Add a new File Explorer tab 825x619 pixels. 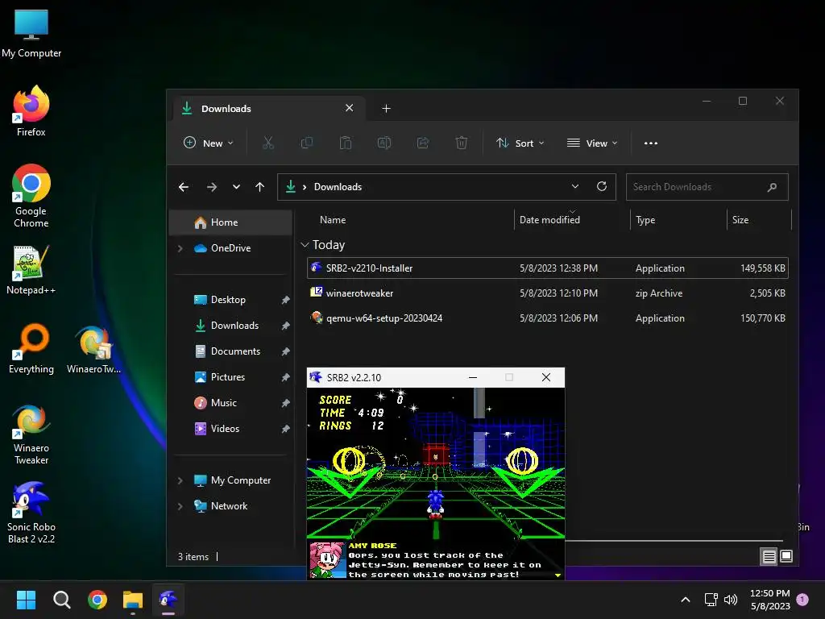point(386,109)
